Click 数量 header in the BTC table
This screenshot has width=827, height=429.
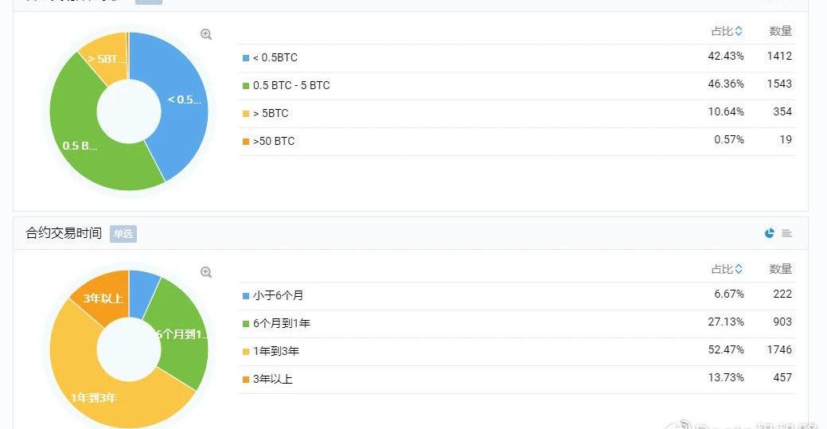(780, 31)
